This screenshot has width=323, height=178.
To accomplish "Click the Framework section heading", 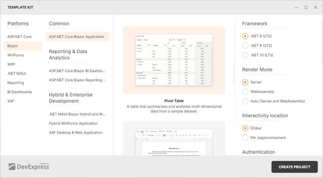I will pyautogui.click(x=255, y=24).
